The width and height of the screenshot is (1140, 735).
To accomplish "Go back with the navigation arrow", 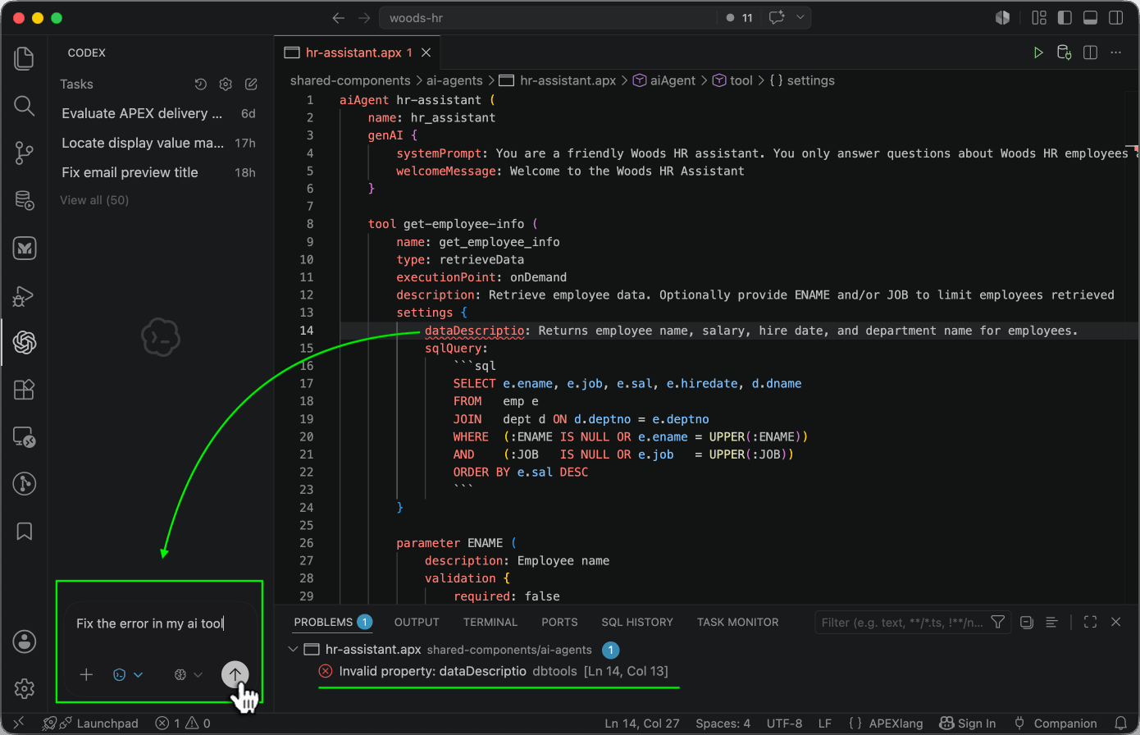I will (x=339, y=17).
